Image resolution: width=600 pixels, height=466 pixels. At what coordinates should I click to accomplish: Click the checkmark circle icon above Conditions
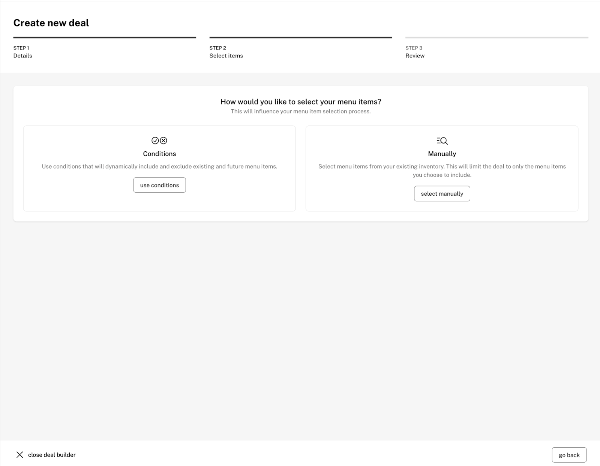(x=155, y=140)
